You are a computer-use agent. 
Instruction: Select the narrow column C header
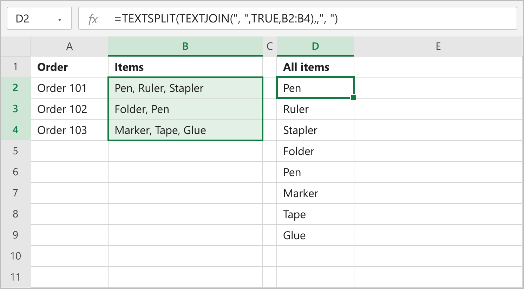tap(270, 46)
